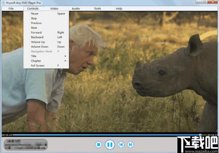Click the playback progress slider handle
The height and width of the screenshot is (153, 219).
[200, 135]
